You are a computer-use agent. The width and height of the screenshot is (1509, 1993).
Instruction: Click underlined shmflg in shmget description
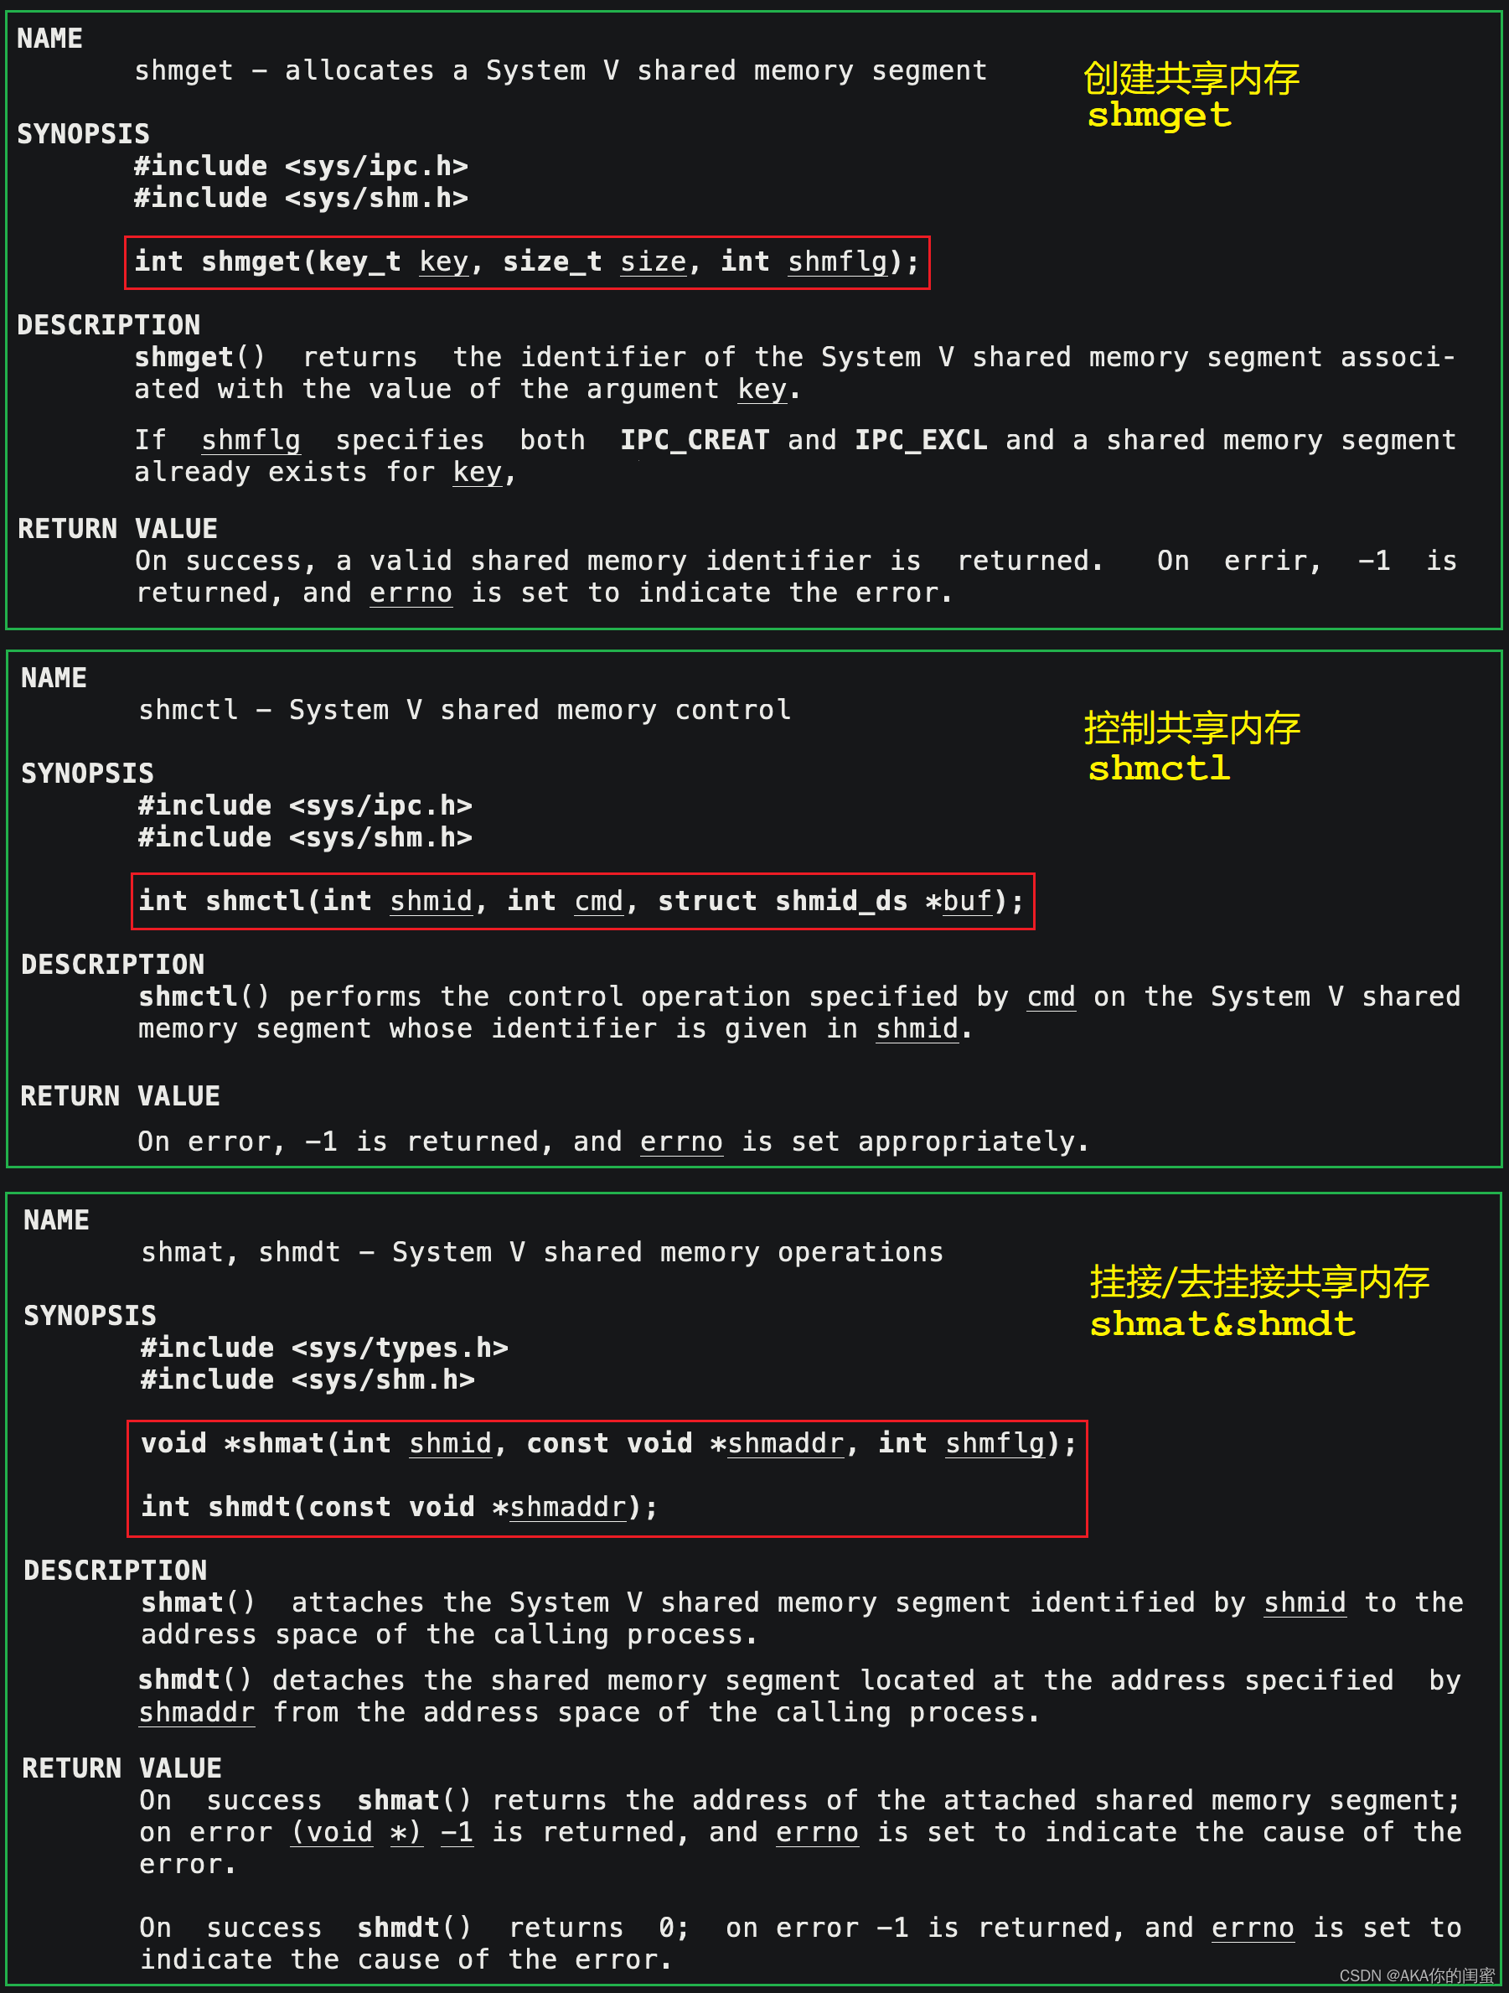tap(251, 441)
